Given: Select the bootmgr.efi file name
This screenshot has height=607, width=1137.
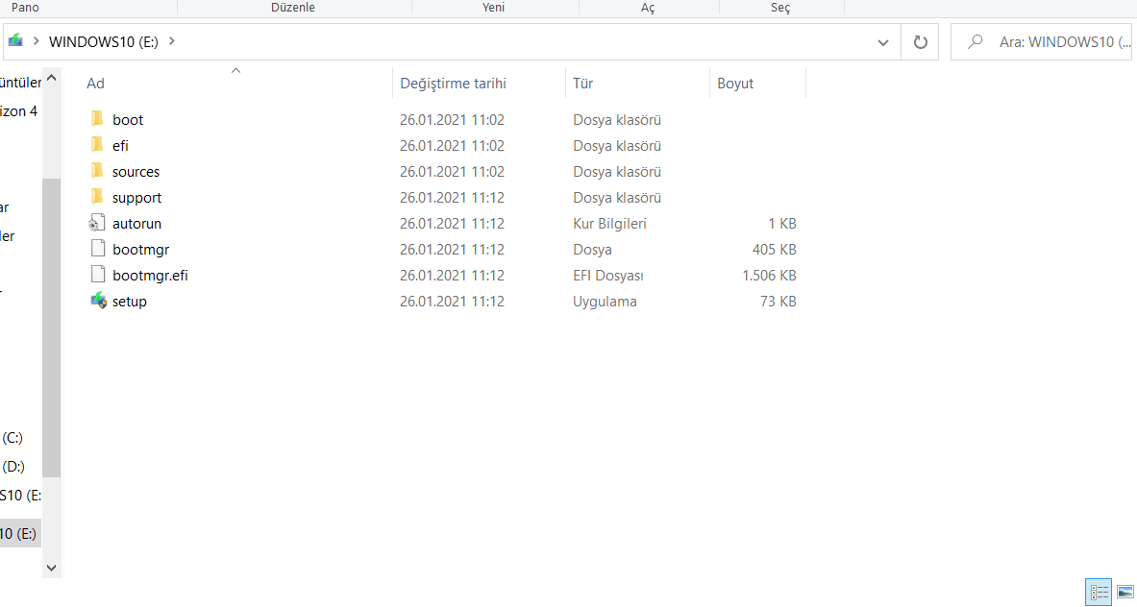Looking at the screenshot, I should pyautogui.click(x=150, y=276).
